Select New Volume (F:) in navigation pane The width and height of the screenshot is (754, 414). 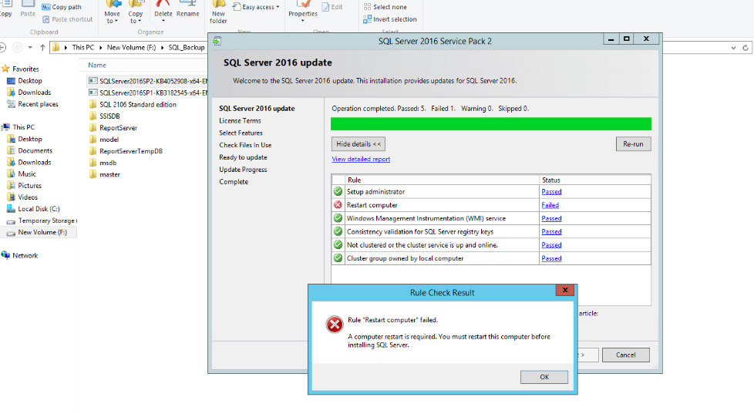click(x=42, y=232)
